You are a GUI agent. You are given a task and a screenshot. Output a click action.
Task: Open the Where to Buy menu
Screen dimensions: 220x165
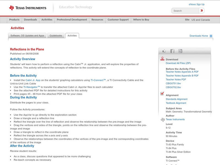click(x=141, y=20)
